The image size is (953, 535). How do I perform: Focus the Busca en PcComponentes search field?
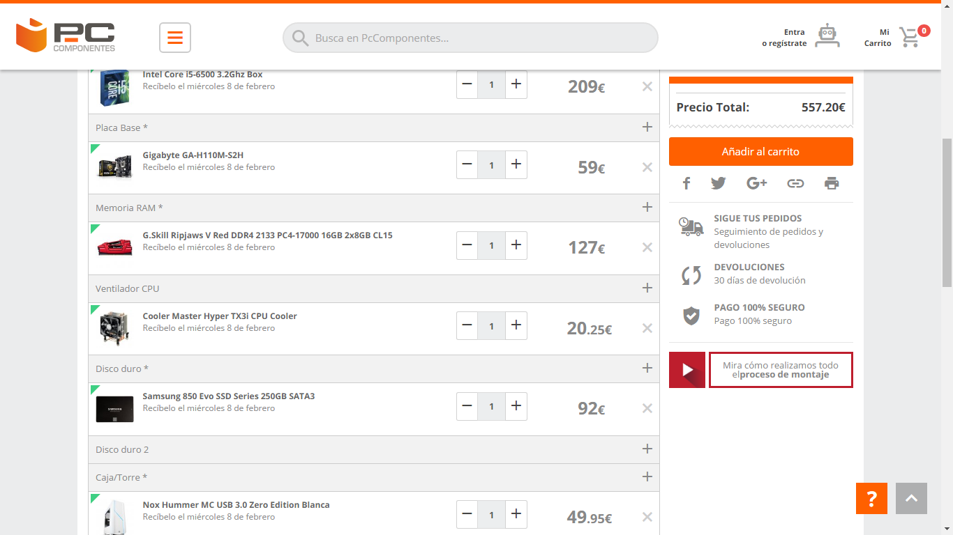(x=470, y=38)
